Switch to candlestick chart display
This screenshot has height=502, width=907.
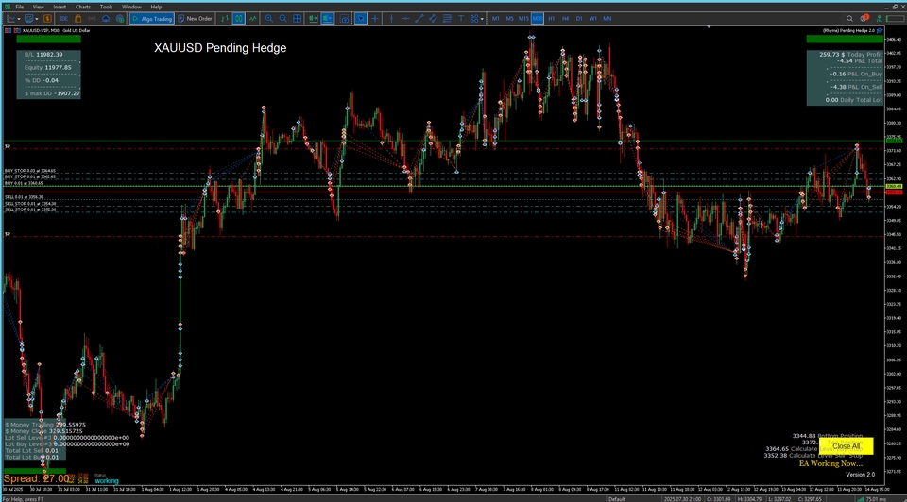[x=239, y=18]
